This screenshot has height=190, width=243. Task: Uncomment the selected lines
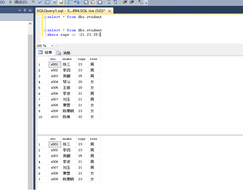(x=116, y=2)
